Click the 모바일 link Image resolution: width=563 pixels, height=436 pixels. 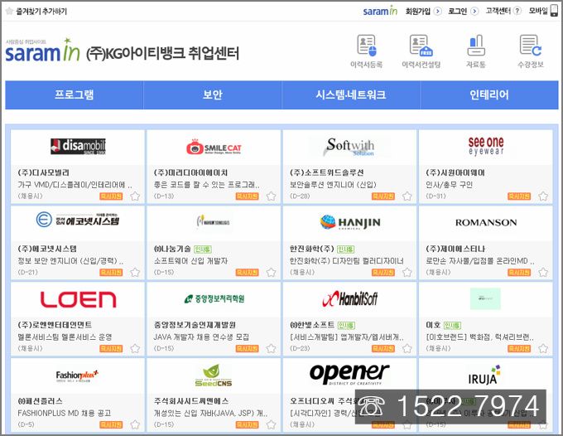tap(538, 11)
